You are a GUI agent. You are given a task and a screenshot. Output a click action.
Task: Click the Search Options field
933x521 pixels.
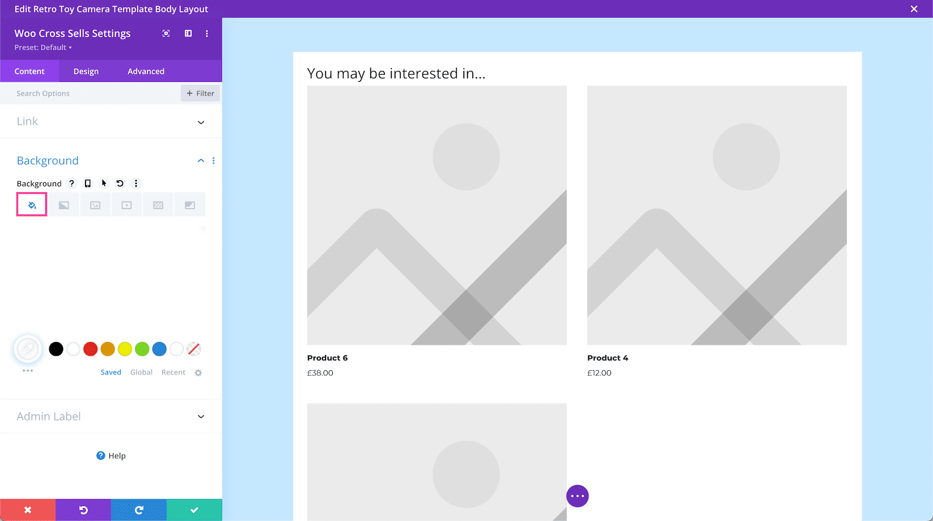tap(78, 93)
